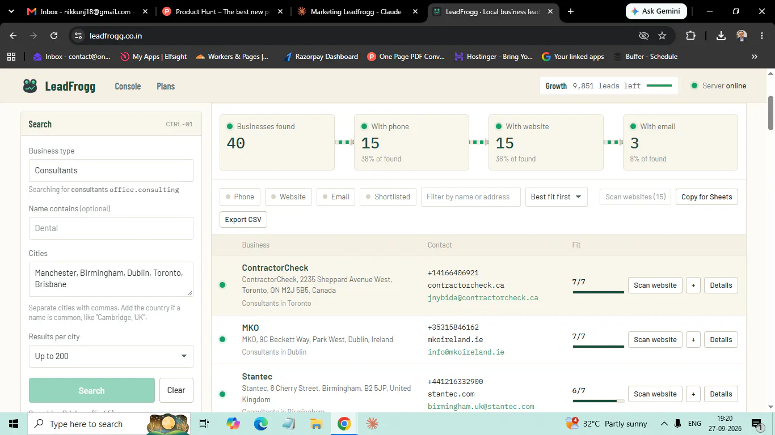
Task: Open Details for MKO
Action: point(721,340)
